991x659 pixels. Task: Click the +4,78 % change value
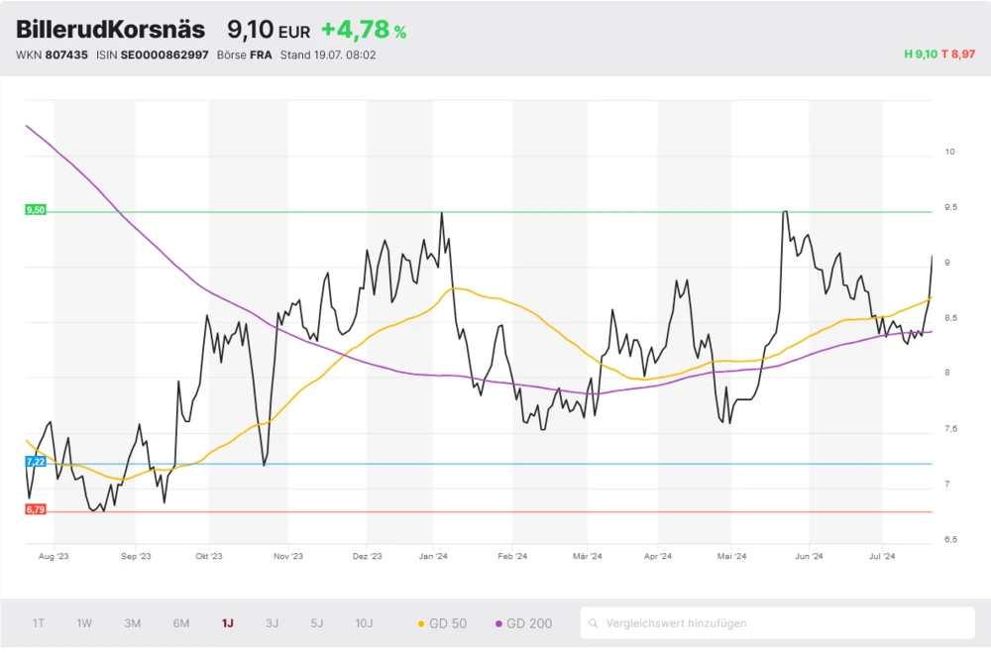click(x=364, y=31)
